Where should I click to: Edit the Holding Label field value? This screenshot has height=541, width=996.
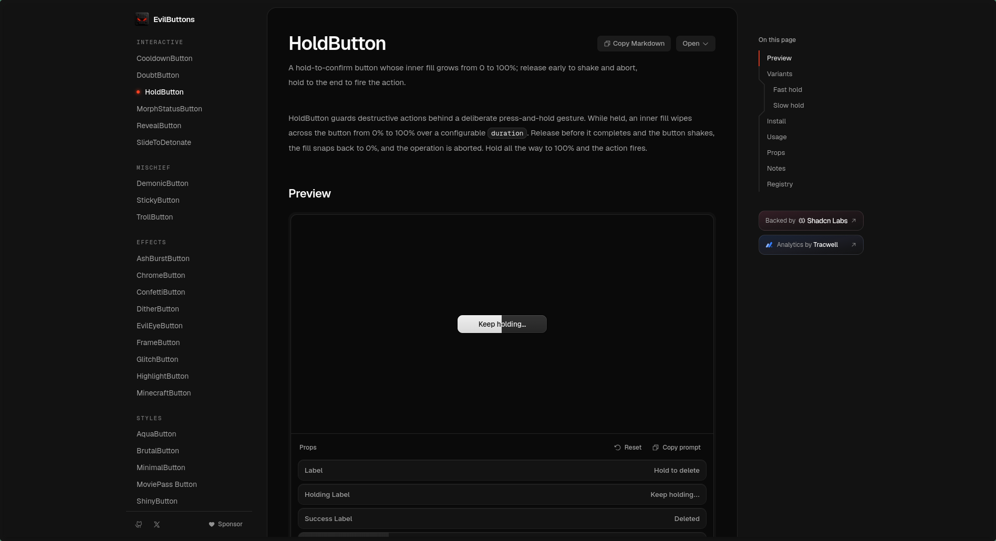(x=502, y=494)
